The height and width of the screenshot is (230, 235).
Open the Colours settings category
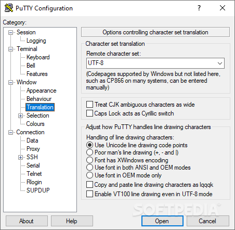pyautogui.click(x=35, y=124)
